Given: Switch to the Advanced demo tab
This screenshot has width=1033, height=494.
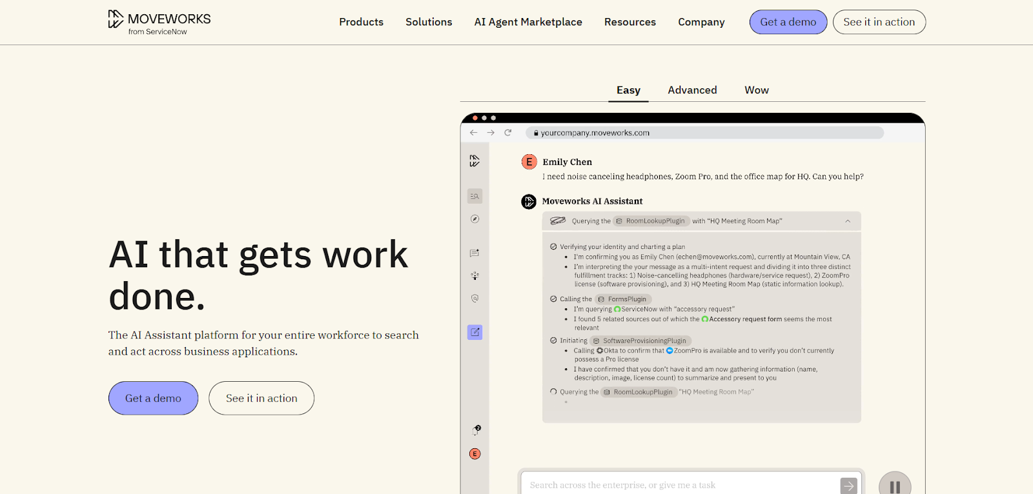Looking at the screenshot, I should [x=692, y=90].
